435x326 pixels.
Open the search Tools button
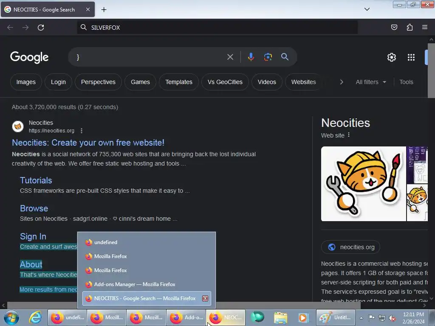pos(406,82)
